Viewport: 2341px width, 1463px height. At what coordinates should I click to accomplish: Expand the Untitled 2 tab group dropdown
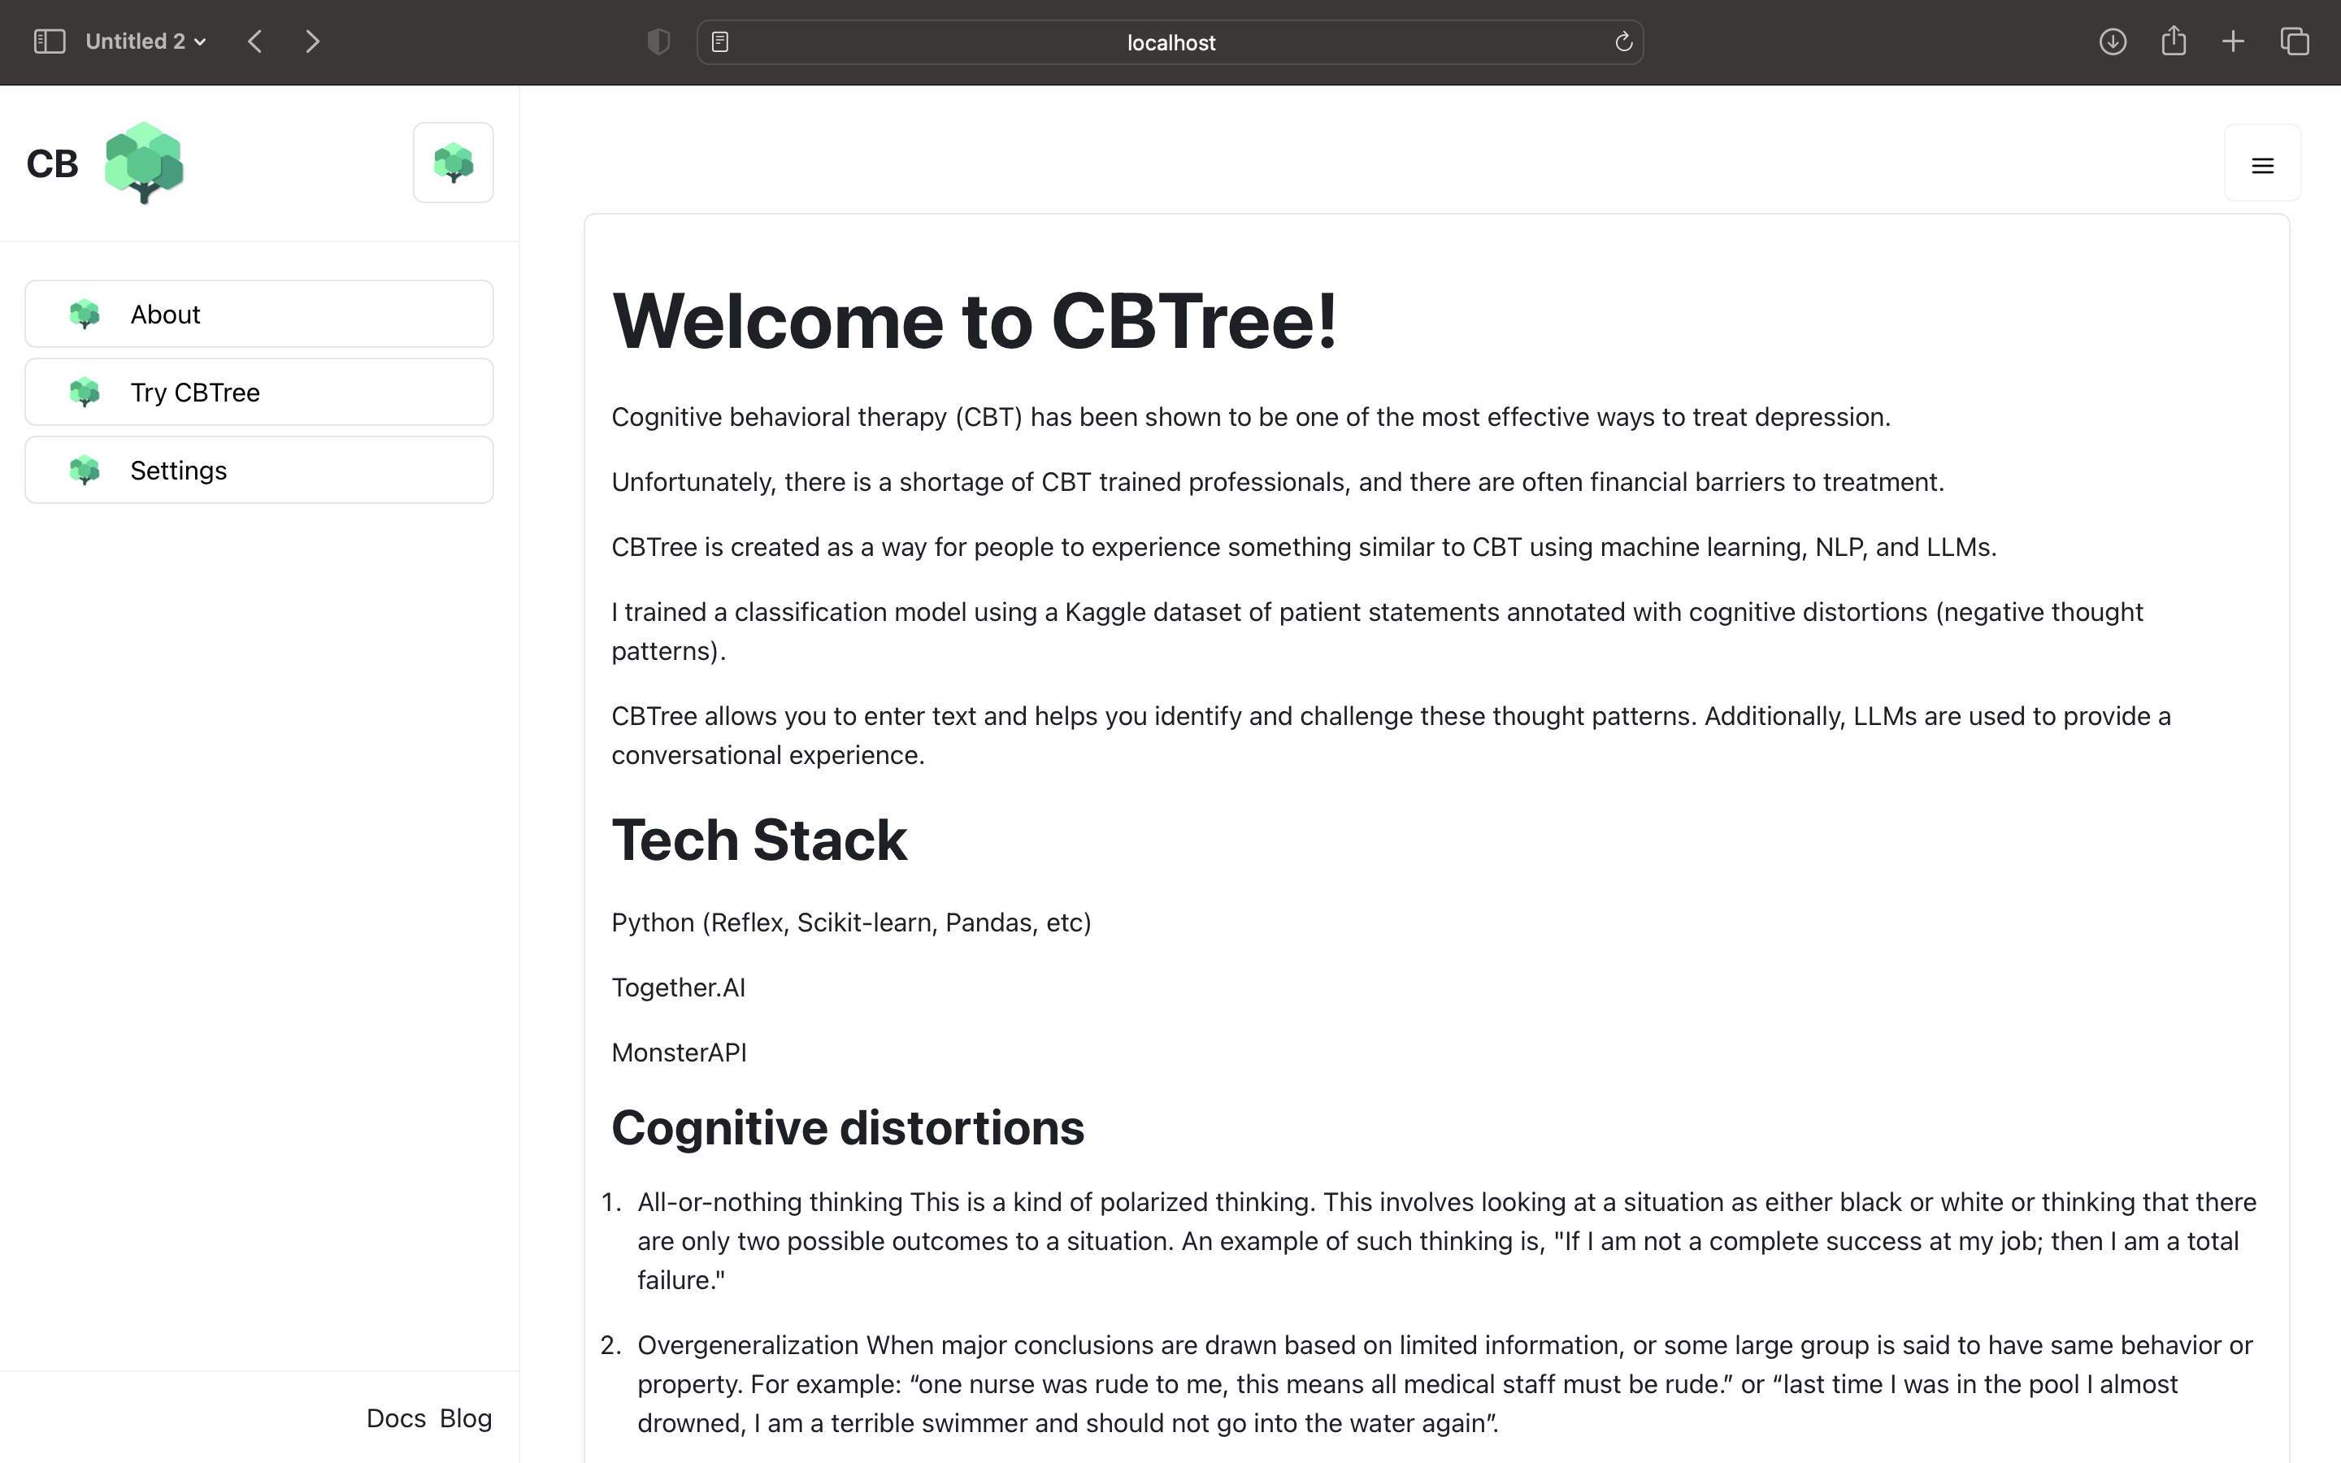pos(145,41)
